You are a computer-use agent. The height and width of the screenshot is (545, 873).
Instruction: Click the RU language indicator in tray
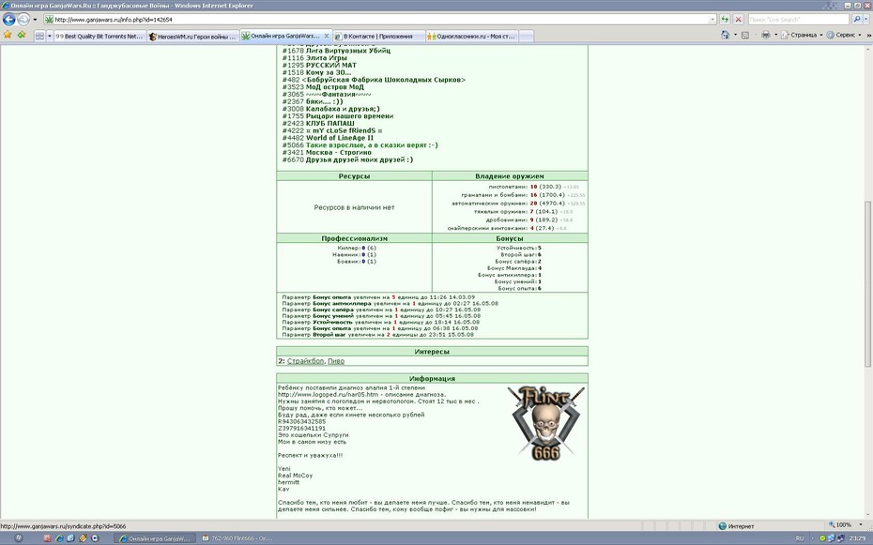(x=800, y=538)
